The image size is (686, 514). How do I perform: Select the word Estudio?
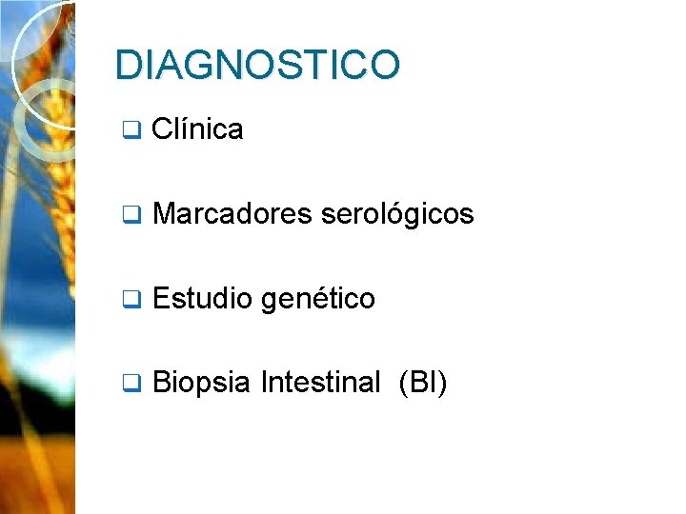(x=202, y=299)
